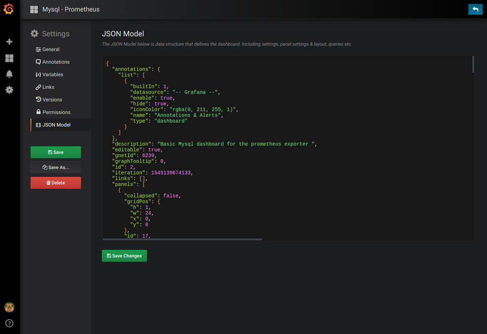The width and height of the screenshot is (487, 334).
Task: Open the Alerting bell icon
Action: point(10,74)
